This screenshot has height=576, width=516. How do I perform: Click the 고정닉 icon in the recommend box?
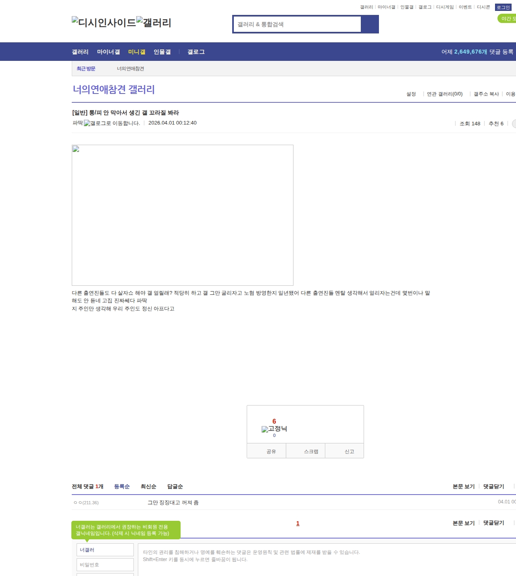(x=274, y=429)
